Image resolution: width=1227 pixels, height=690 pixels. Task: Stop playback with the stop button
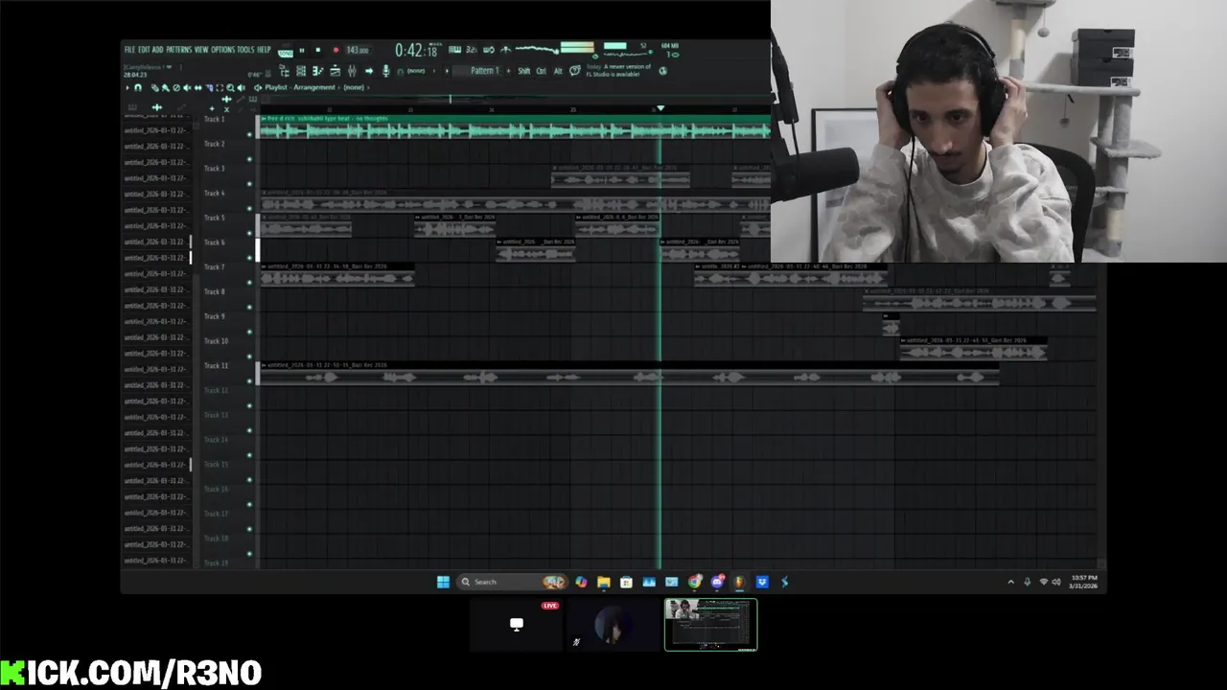click(318, 50)
